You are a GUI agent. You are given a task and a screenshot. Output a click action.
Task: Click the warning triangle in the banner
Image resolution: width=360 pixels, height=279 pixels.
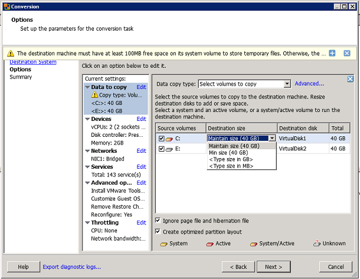[x=11, y=54]
